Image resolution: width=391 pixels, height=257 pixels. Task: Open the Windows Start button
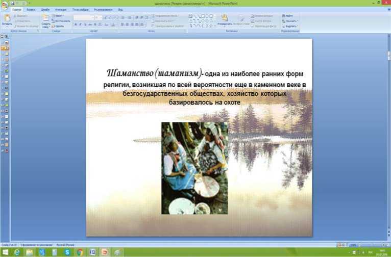(x=5, y=252)
